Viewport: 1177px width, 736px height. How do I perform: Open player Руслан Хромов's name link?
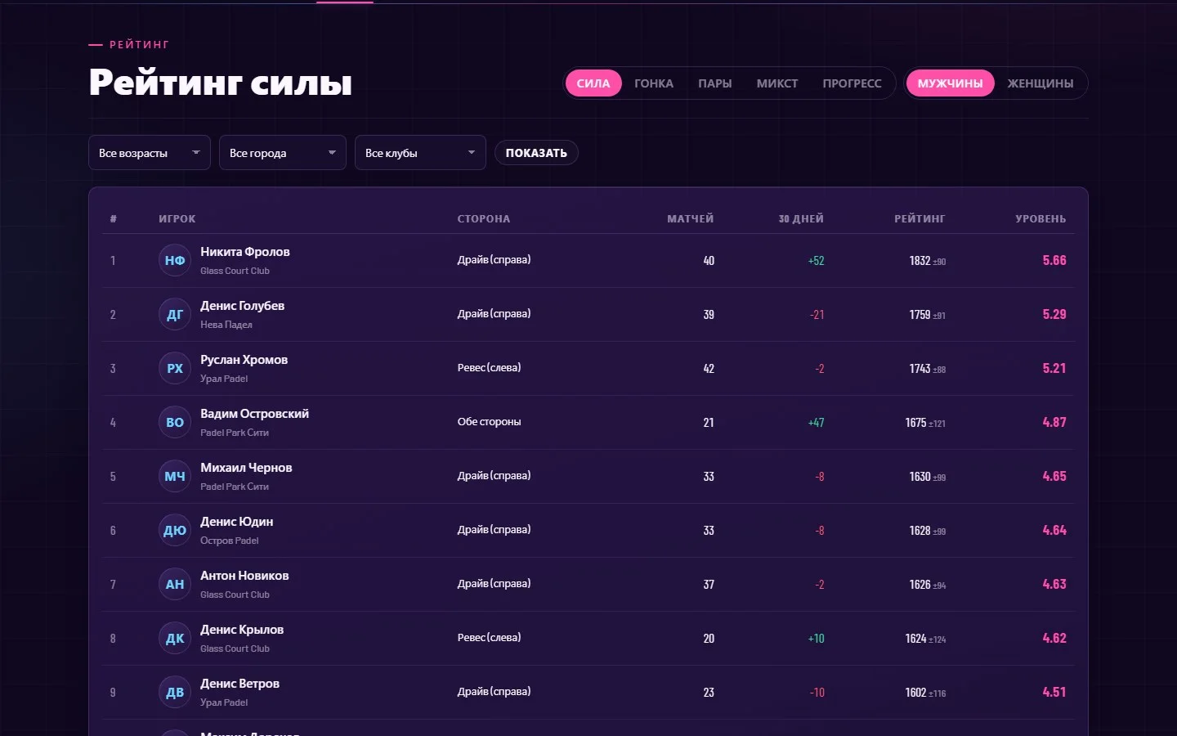244,360
